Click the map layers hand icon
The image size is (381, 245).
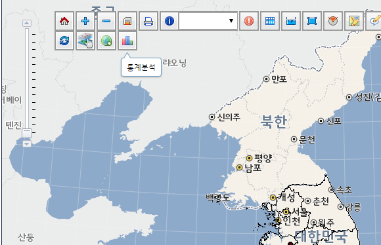click(85, 41)
